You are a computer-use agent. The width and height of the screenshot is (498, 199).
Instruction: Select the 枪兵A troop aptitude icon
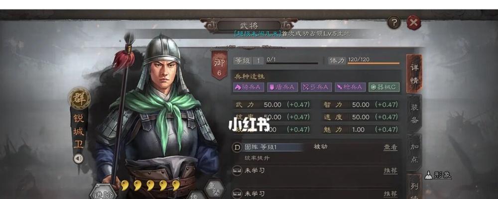tap(350, 87)
